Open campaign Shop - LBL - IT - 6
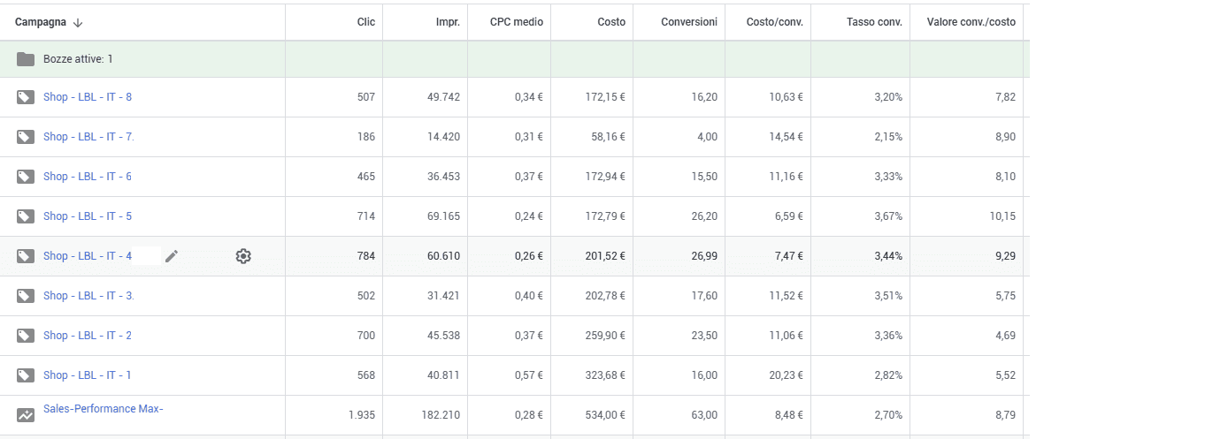The width and height of the screenshot is (1205, 439). point(88,177)
